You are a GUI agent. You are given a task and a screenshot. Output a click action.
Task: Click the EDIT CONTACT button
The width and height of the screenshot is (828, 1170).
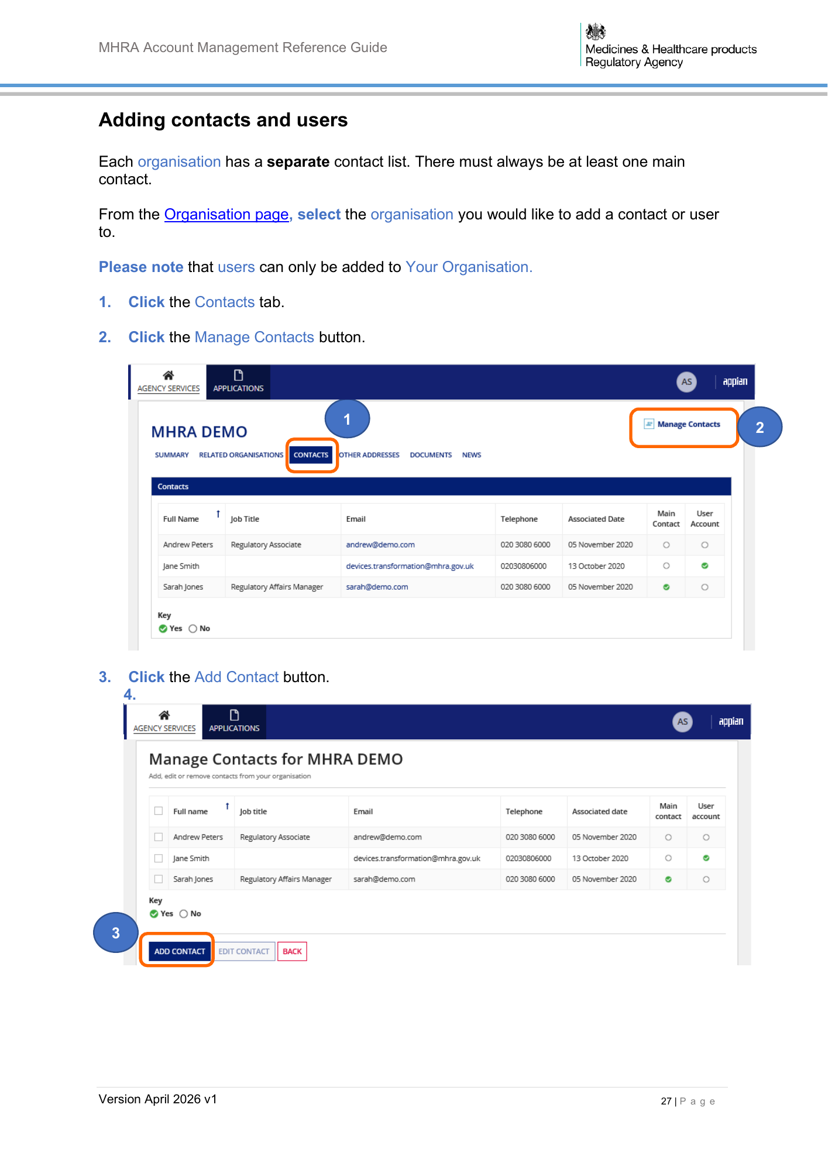point(244,952)
